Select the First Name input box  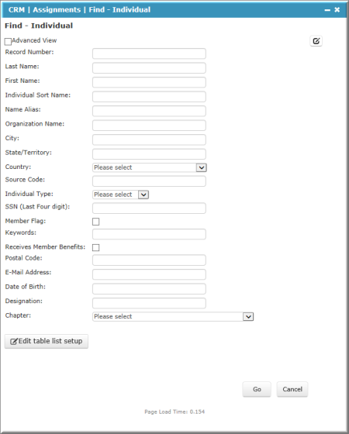click(149, 82)
